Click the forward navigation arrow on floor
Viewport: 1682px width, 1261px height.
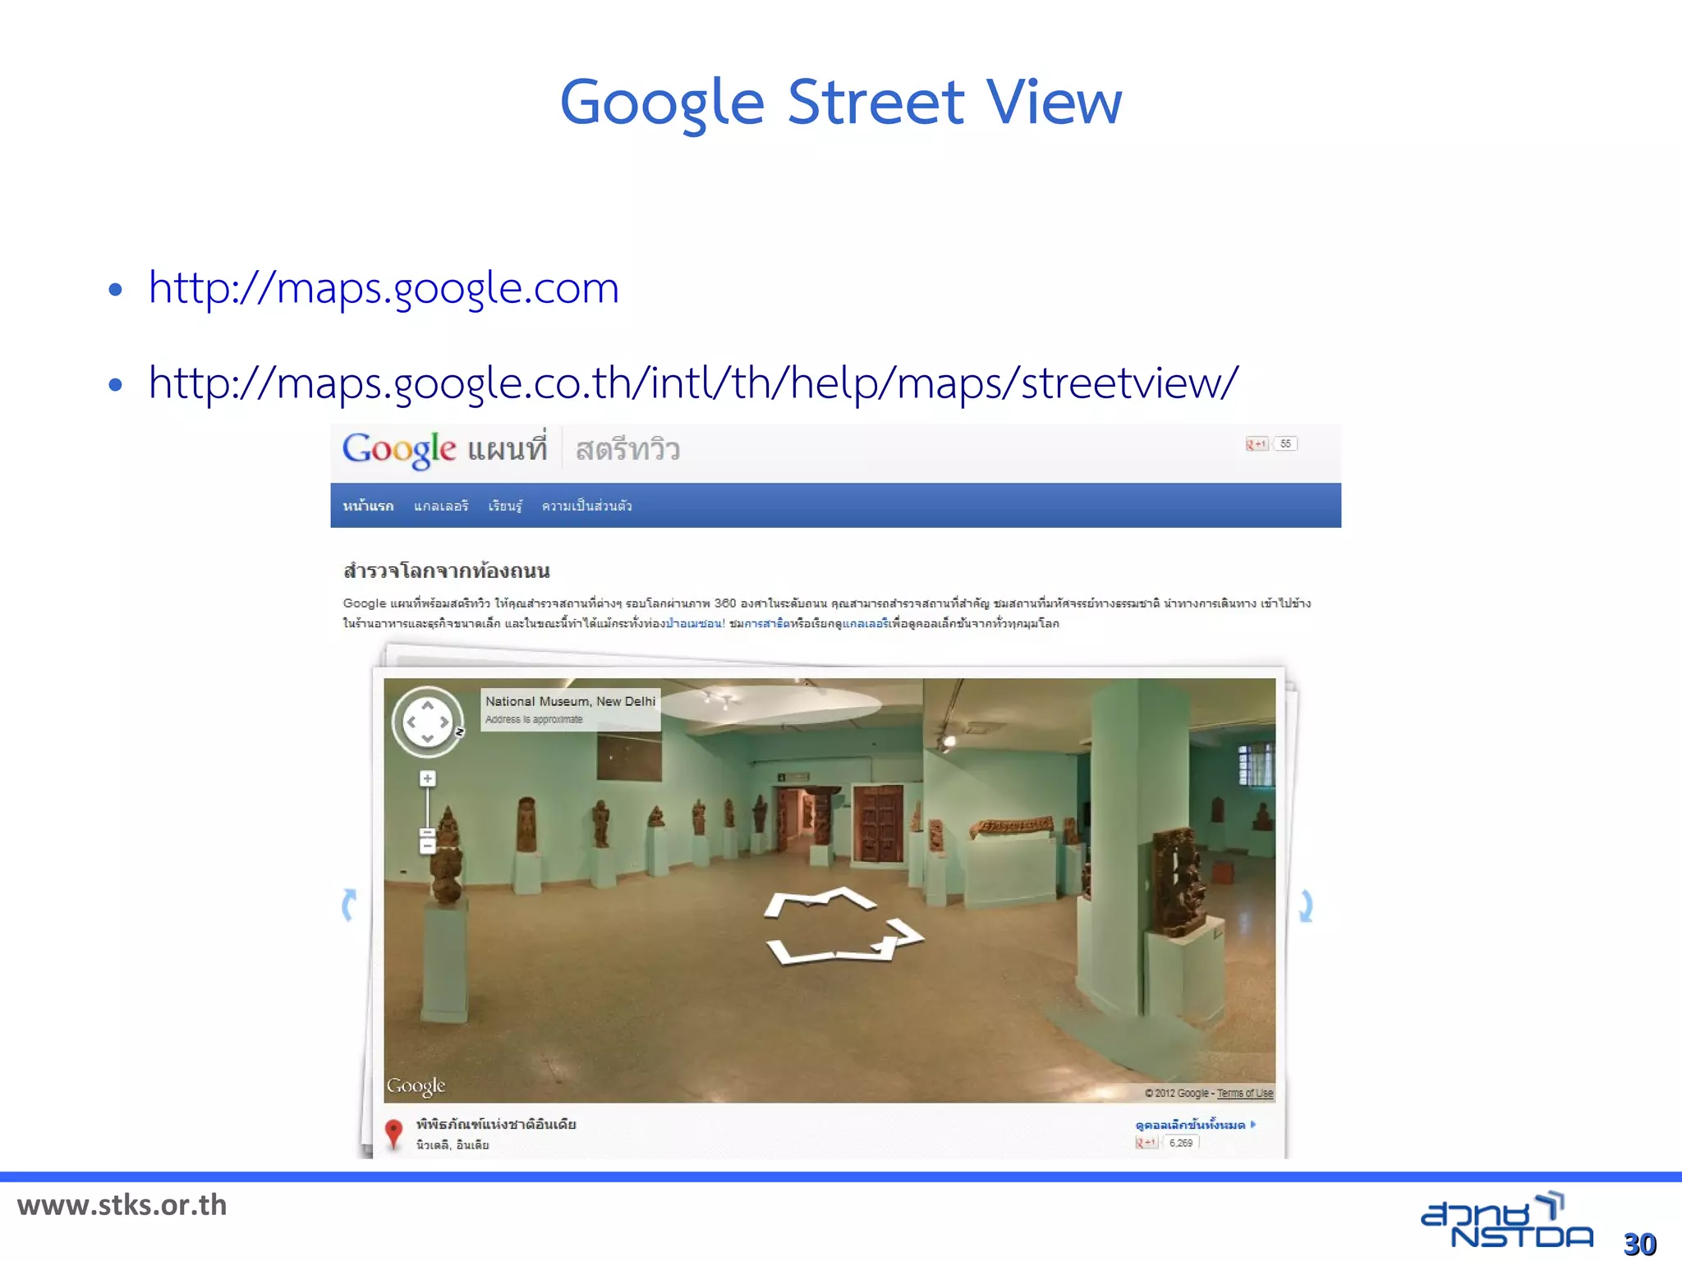pyautogui.click(x=821, y=901)
